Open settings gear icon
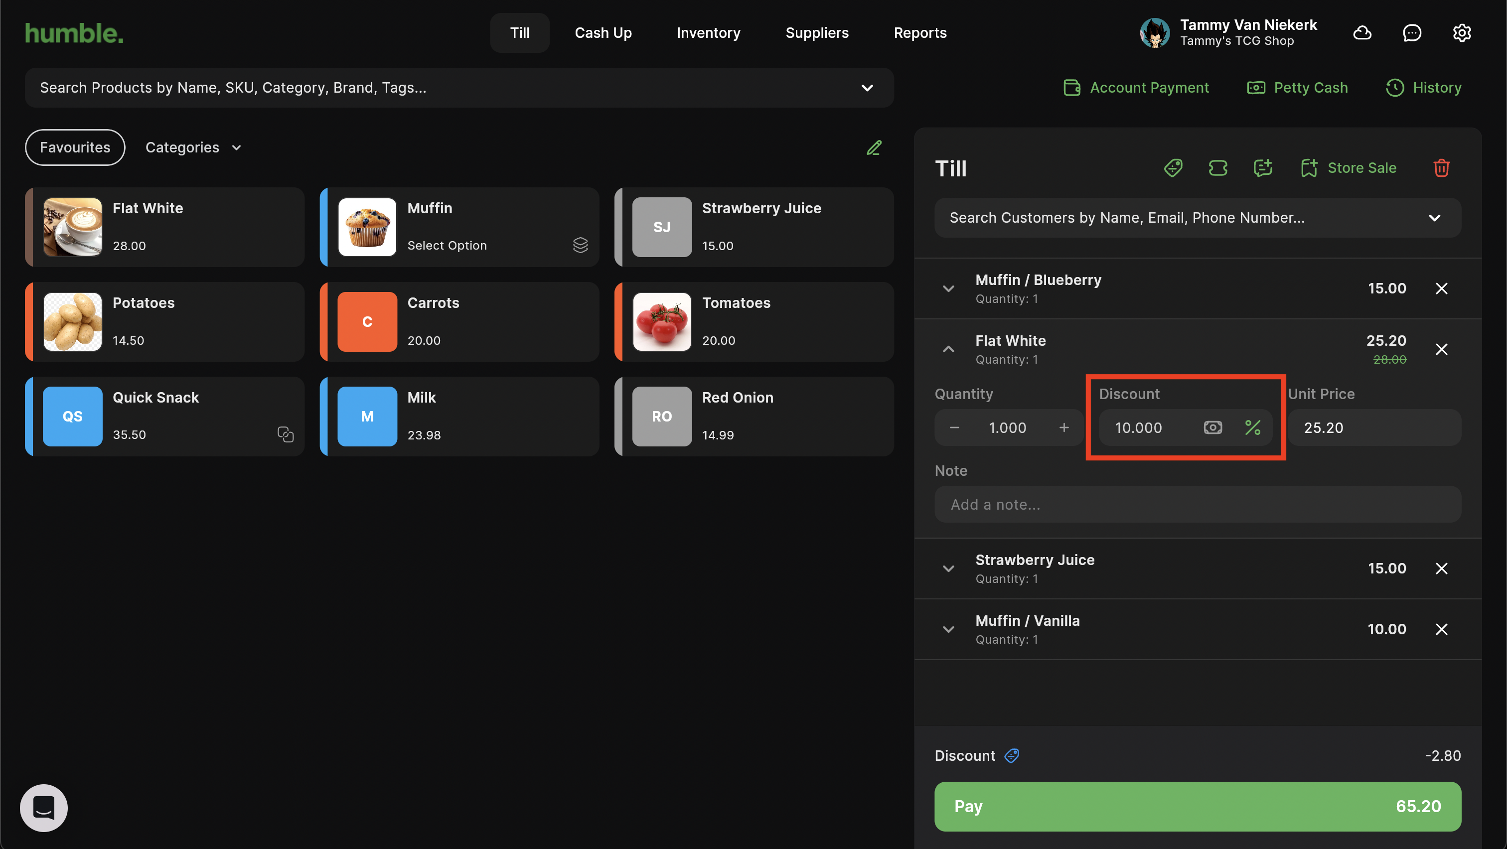The image size is (1507, 849). 1461,33
